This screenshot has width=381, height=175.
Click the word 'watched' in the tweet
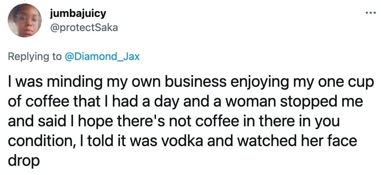(x=268, y=141)
